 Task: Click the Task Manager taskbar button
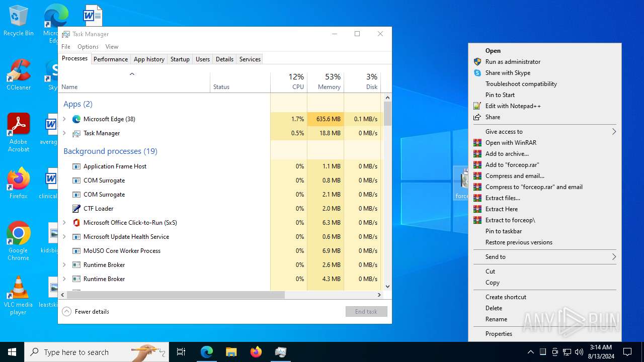tap(281, 352)
